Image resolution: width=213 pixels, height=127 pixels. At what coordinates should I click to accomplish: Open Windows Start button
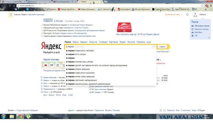[4, 116]
